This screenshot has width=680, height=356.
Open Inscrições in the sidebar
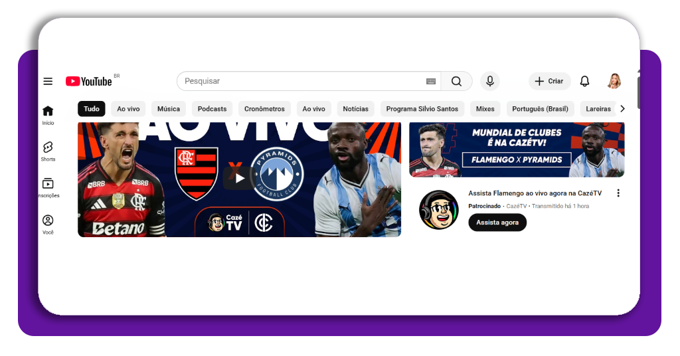[48, 188]
